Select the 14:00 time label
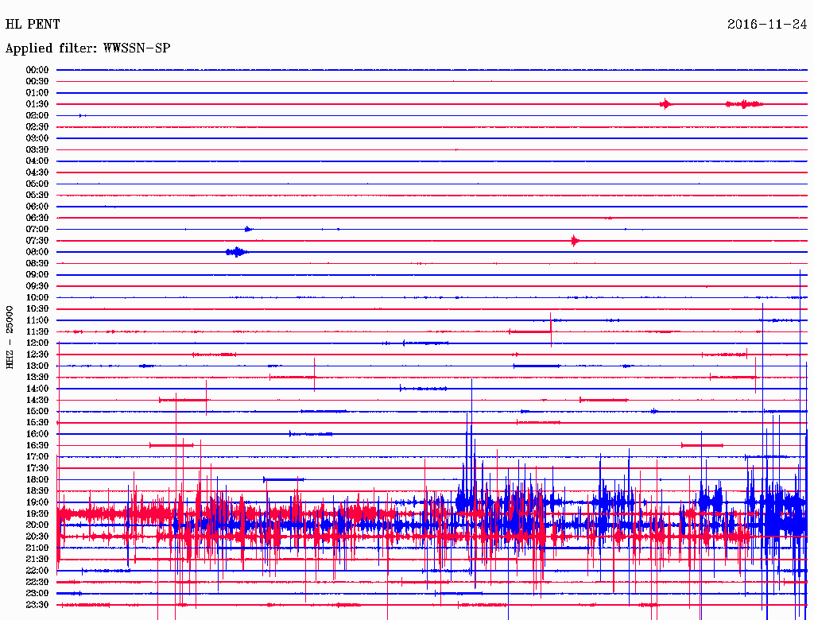The height and width of the screenshot is (620, 814). point(37,389)
